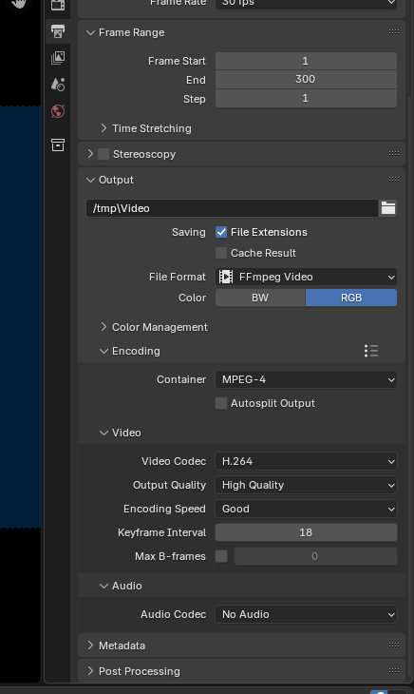Click the frame Step value field

pyautogui.click(x=306, y=98)
